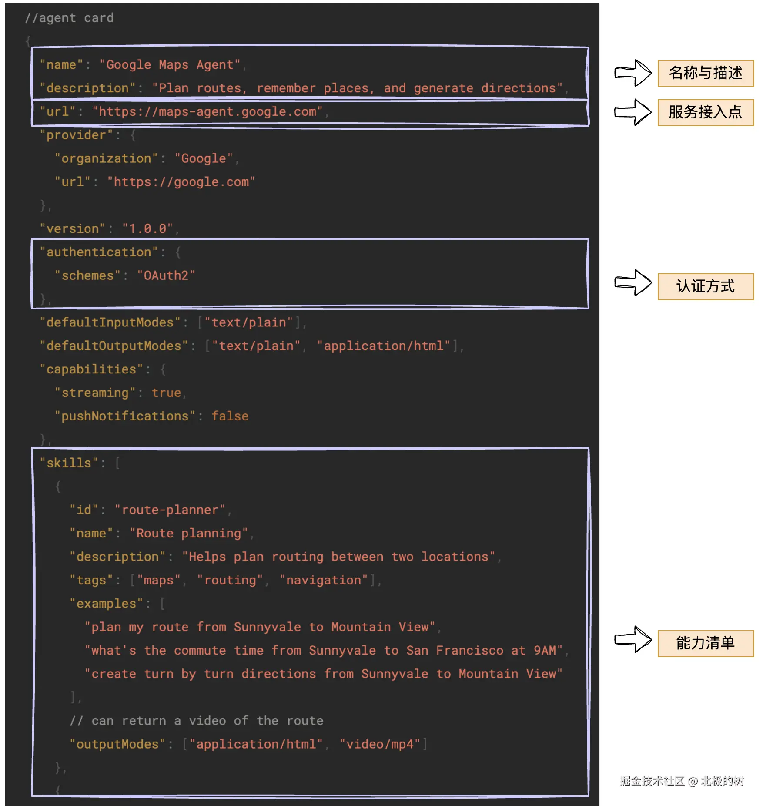The width and height of the screenshot is (763, 806).
Task: Click the 能力清单 label box
Action: coord(705,643)
